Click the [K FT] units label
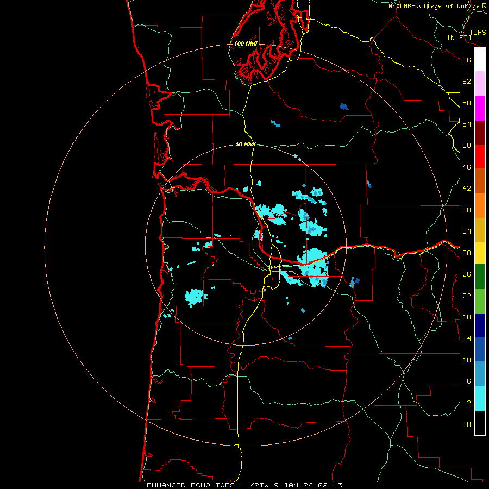489x489 pixels. click(x=459, y=37)
